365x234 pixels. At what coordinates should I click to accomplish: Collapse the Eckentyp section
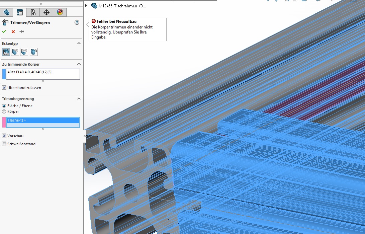pos(79,43)
